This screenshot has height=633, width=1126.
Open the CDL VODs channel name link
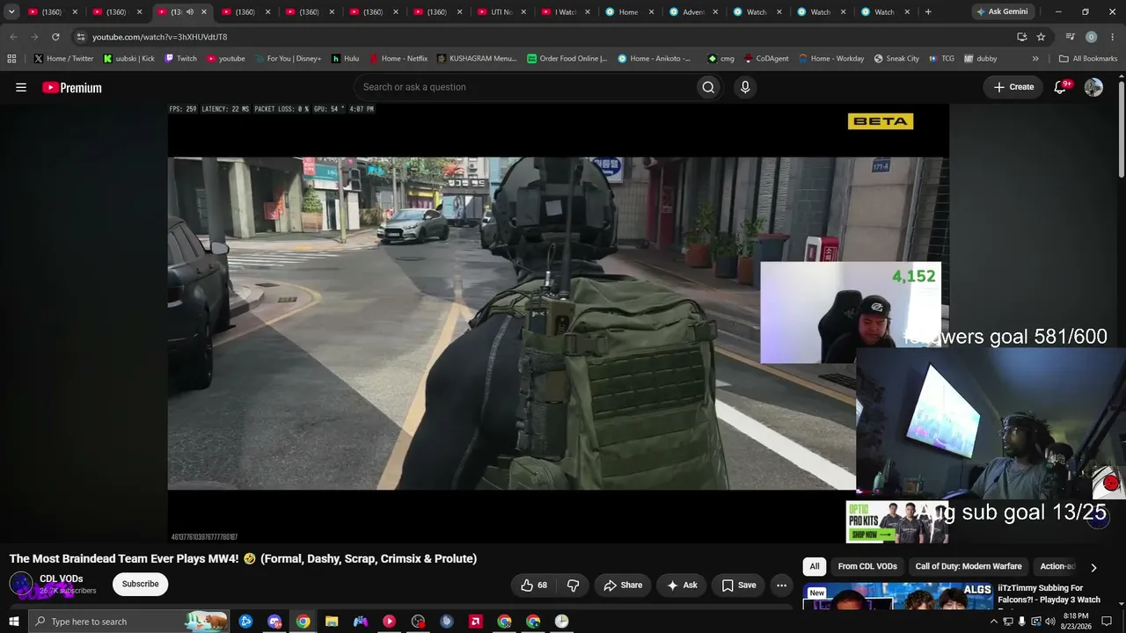61,578
